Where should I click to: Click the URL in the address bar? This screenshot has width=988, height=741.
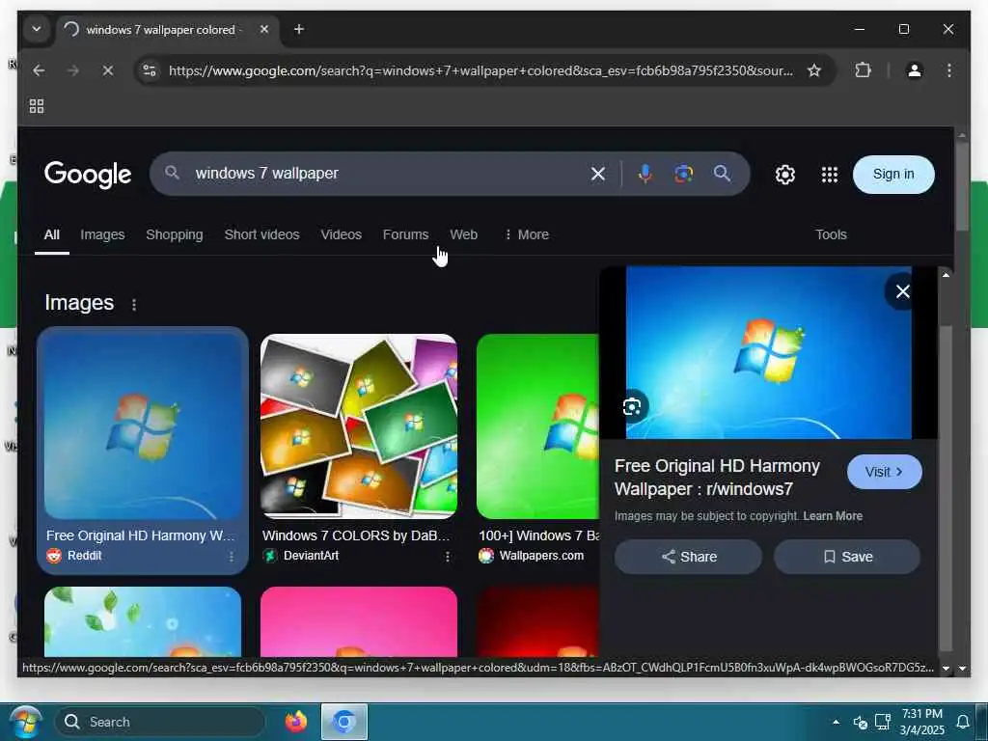pyautogui.click(x=480, y=70)
